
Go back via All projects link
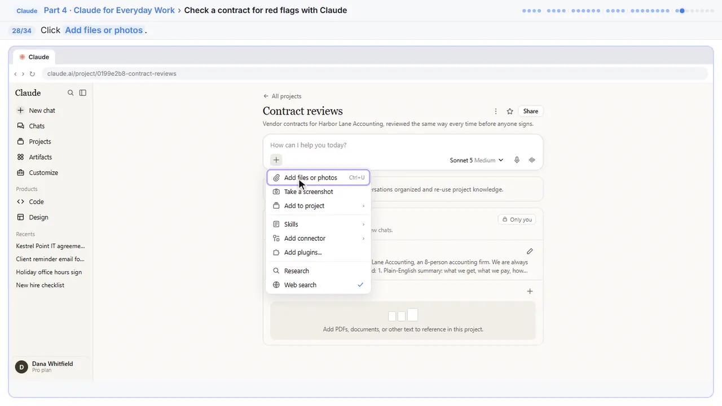point(282,96)
